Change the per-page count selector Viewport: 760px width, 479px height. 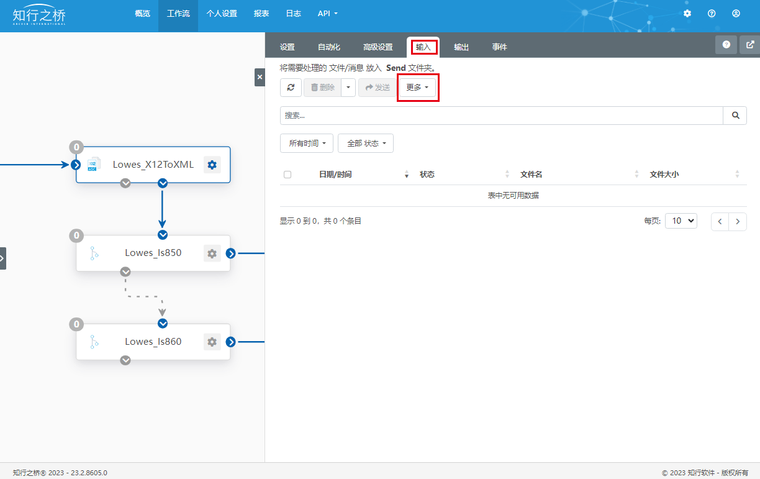click(681, 221)
